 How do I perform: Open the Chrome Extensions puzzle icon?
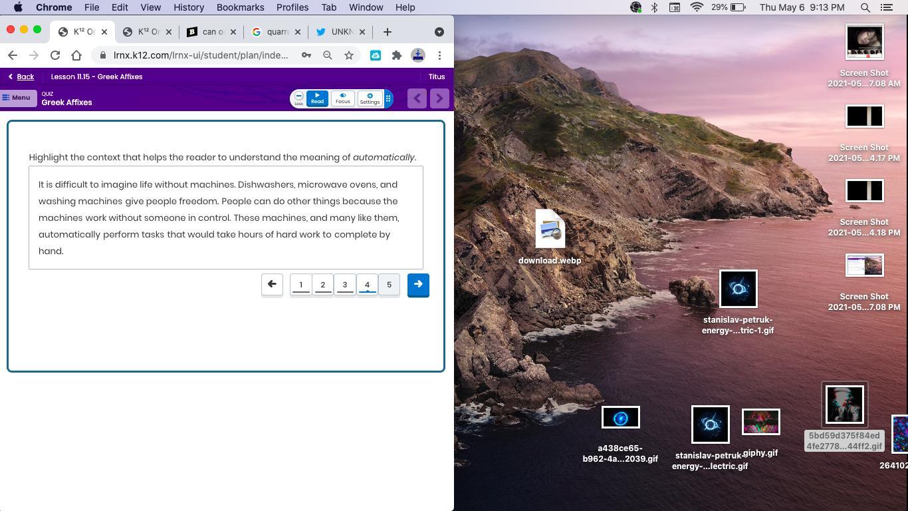[x=397, y=55]
